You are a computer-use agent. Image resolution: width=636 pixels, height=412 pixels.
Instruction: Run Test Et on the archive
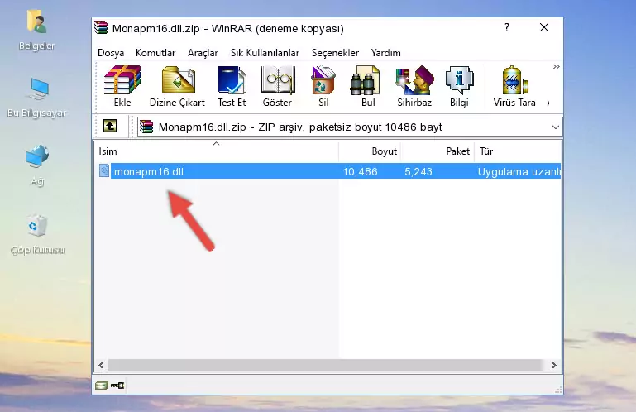pyautogui.click(x=232, y=87)
